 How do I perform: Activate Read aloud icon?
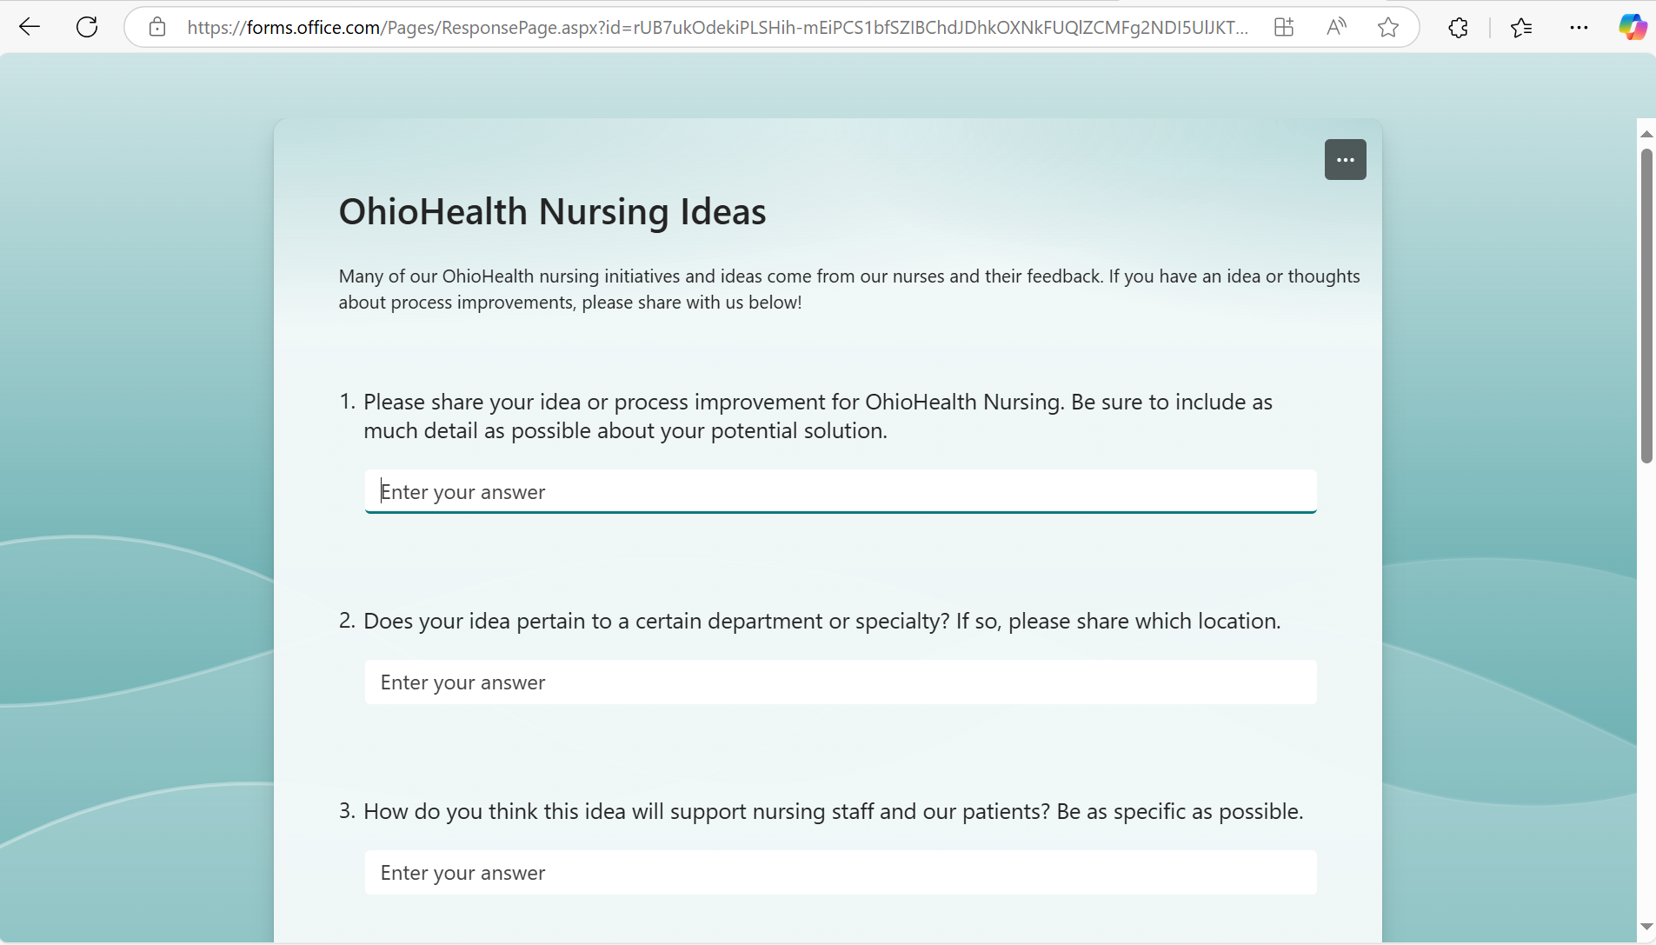tap(1336, 27)
